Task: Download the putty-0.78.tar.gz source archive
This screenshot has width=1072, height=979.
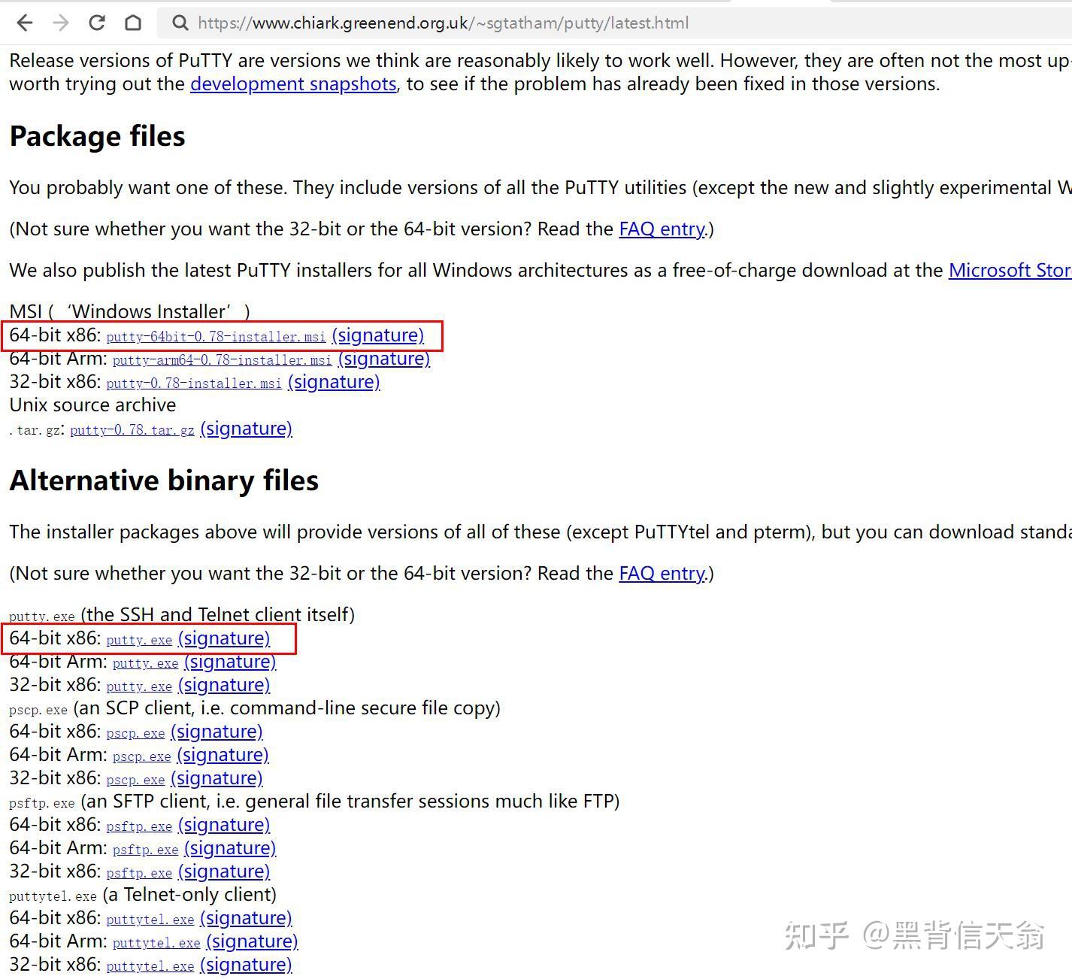Action: 132,430
